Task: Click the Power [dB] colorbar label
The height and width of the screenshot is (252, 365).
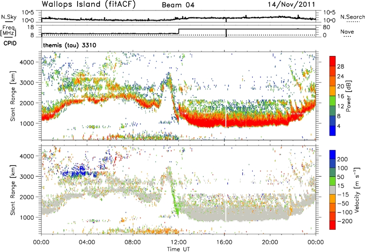Action: (x=348, y=96)
